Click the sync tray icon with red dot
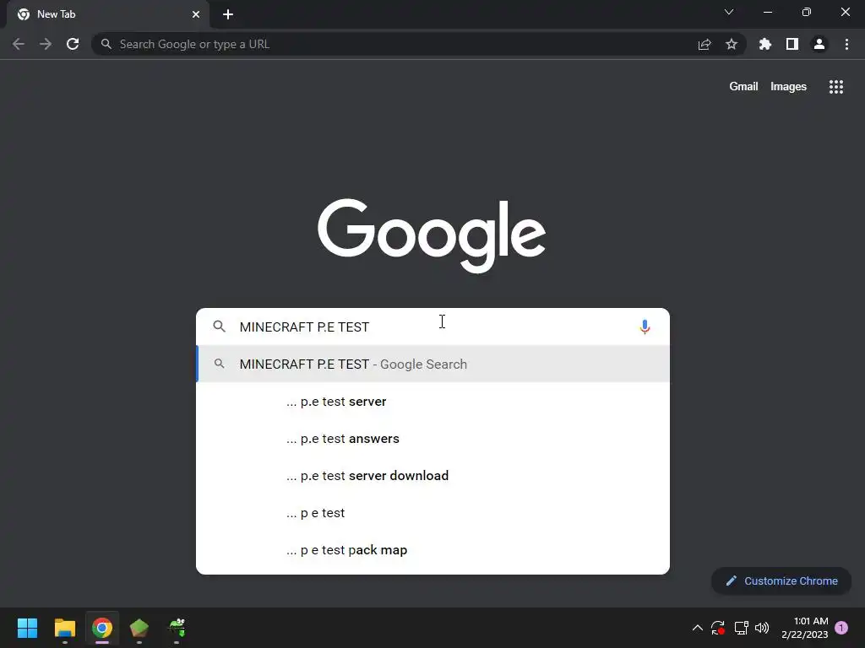This screenshot has width=865, height=648. click(x=718, y=628)
